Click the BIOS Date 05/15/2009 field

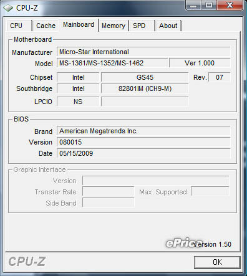(143, 153)
